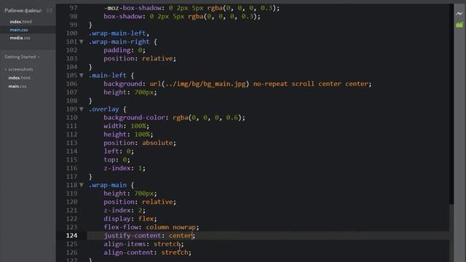Click the '.main-left {' selector text
466x262 pixels.
click(111, 76)
